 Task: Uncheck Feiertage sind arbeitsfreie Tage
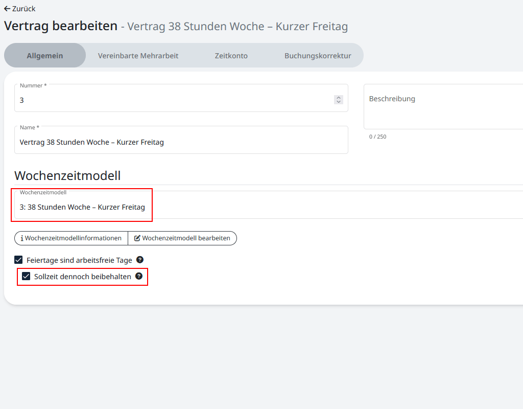tap(19, 260)
